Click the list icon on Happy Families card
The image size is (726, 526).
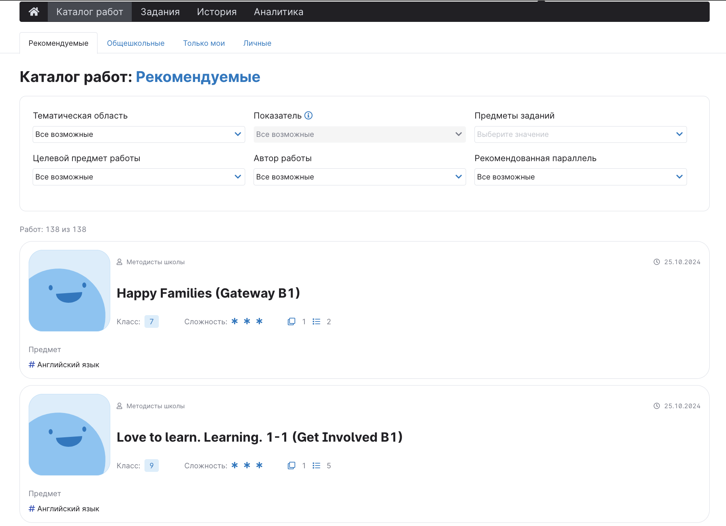(x=316, y=321)
